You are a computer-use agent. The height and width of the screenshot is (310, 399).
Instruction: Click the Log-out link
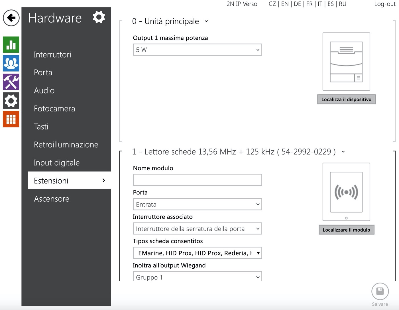click(x=385, y=4)
